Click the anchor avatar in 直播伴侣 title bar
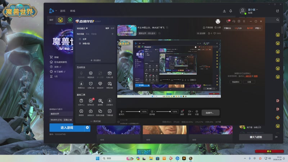This screenshot has width=288, height=162. pyautogui.click(x=218, y=21)
